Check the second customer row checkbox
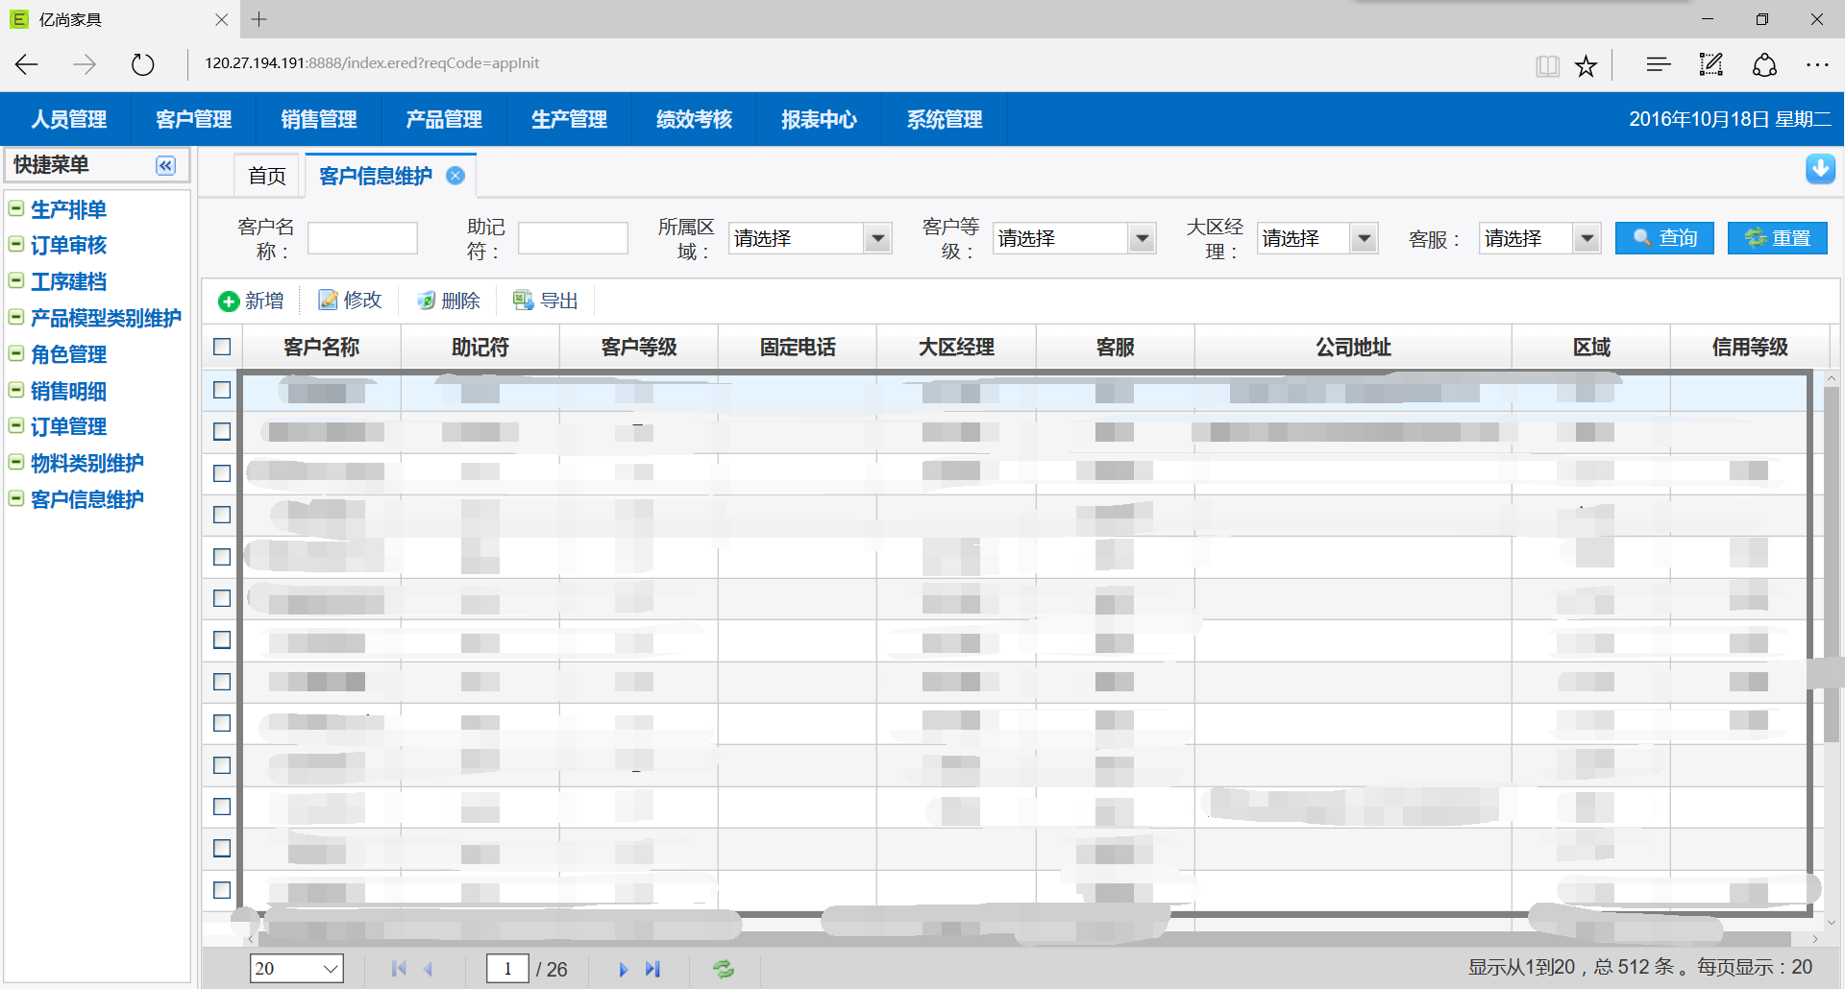 (222, 431)
